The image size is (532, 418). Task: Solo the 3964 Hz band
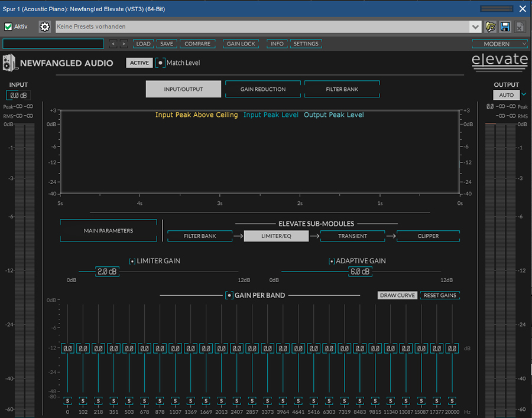pos(283,401)
